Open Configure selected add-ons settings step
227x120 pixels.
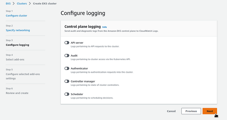tap(23, 76)
